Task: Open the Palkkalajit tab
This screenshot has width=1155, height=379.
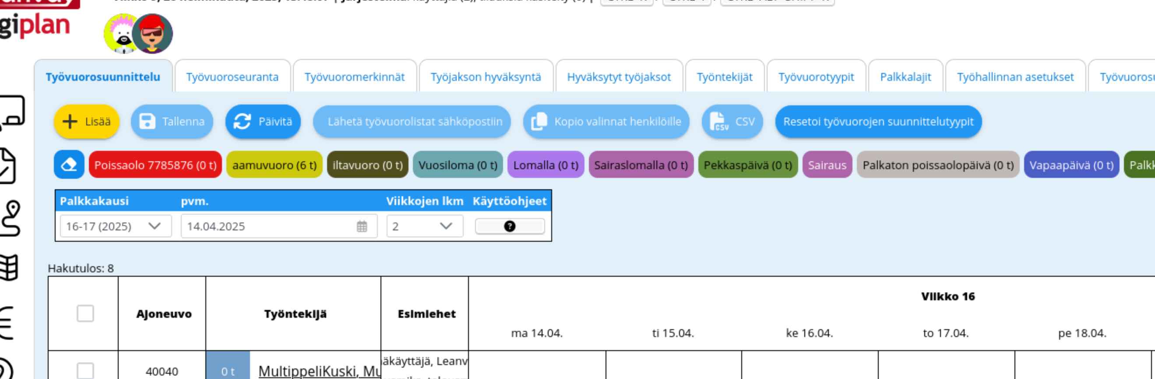Action: [x=906, y=77]
